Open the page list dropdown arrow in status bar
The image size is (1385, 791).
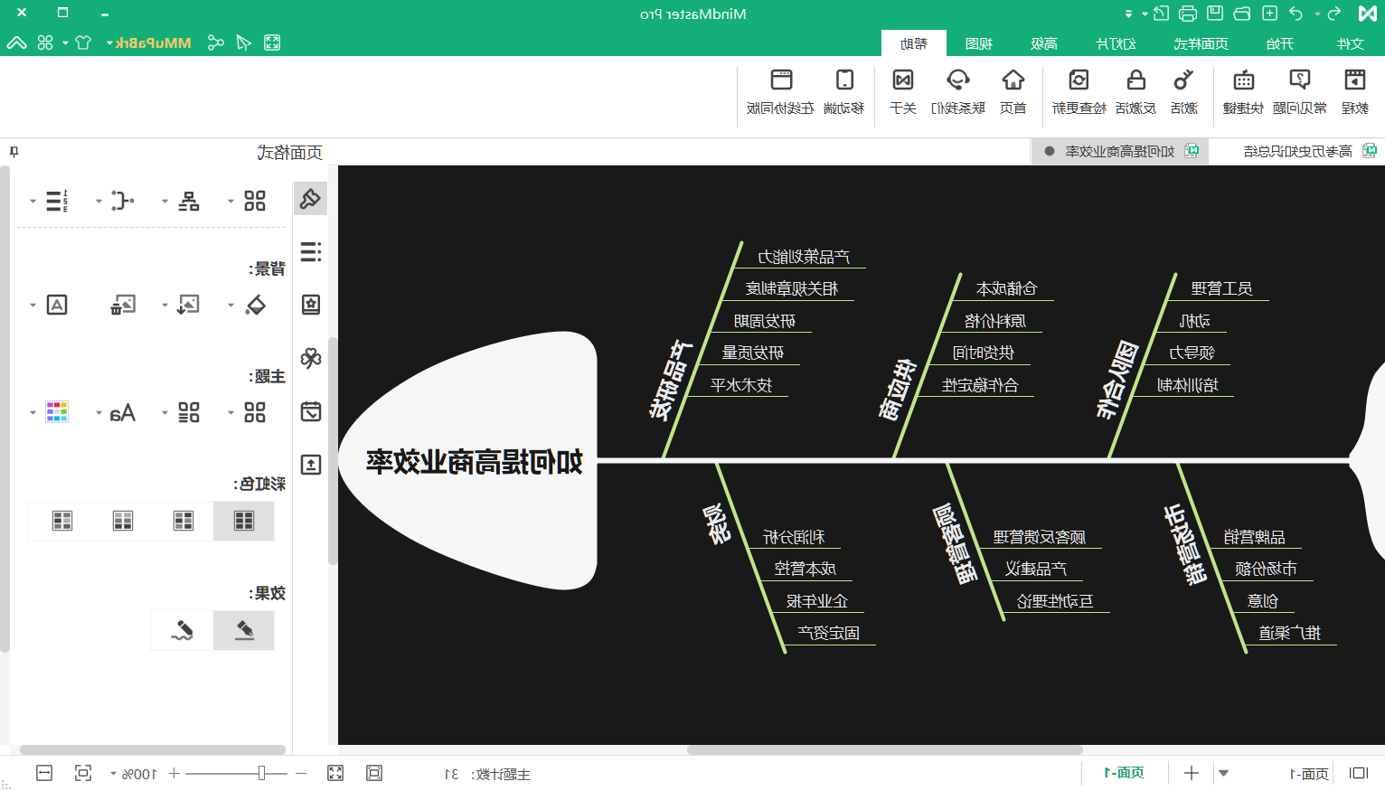(1223, 773)
